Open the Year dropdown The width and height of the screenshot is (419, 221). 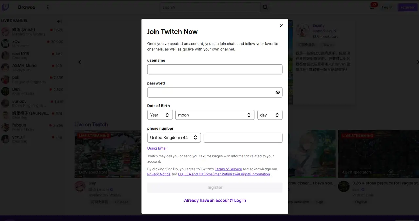(160, 115)
